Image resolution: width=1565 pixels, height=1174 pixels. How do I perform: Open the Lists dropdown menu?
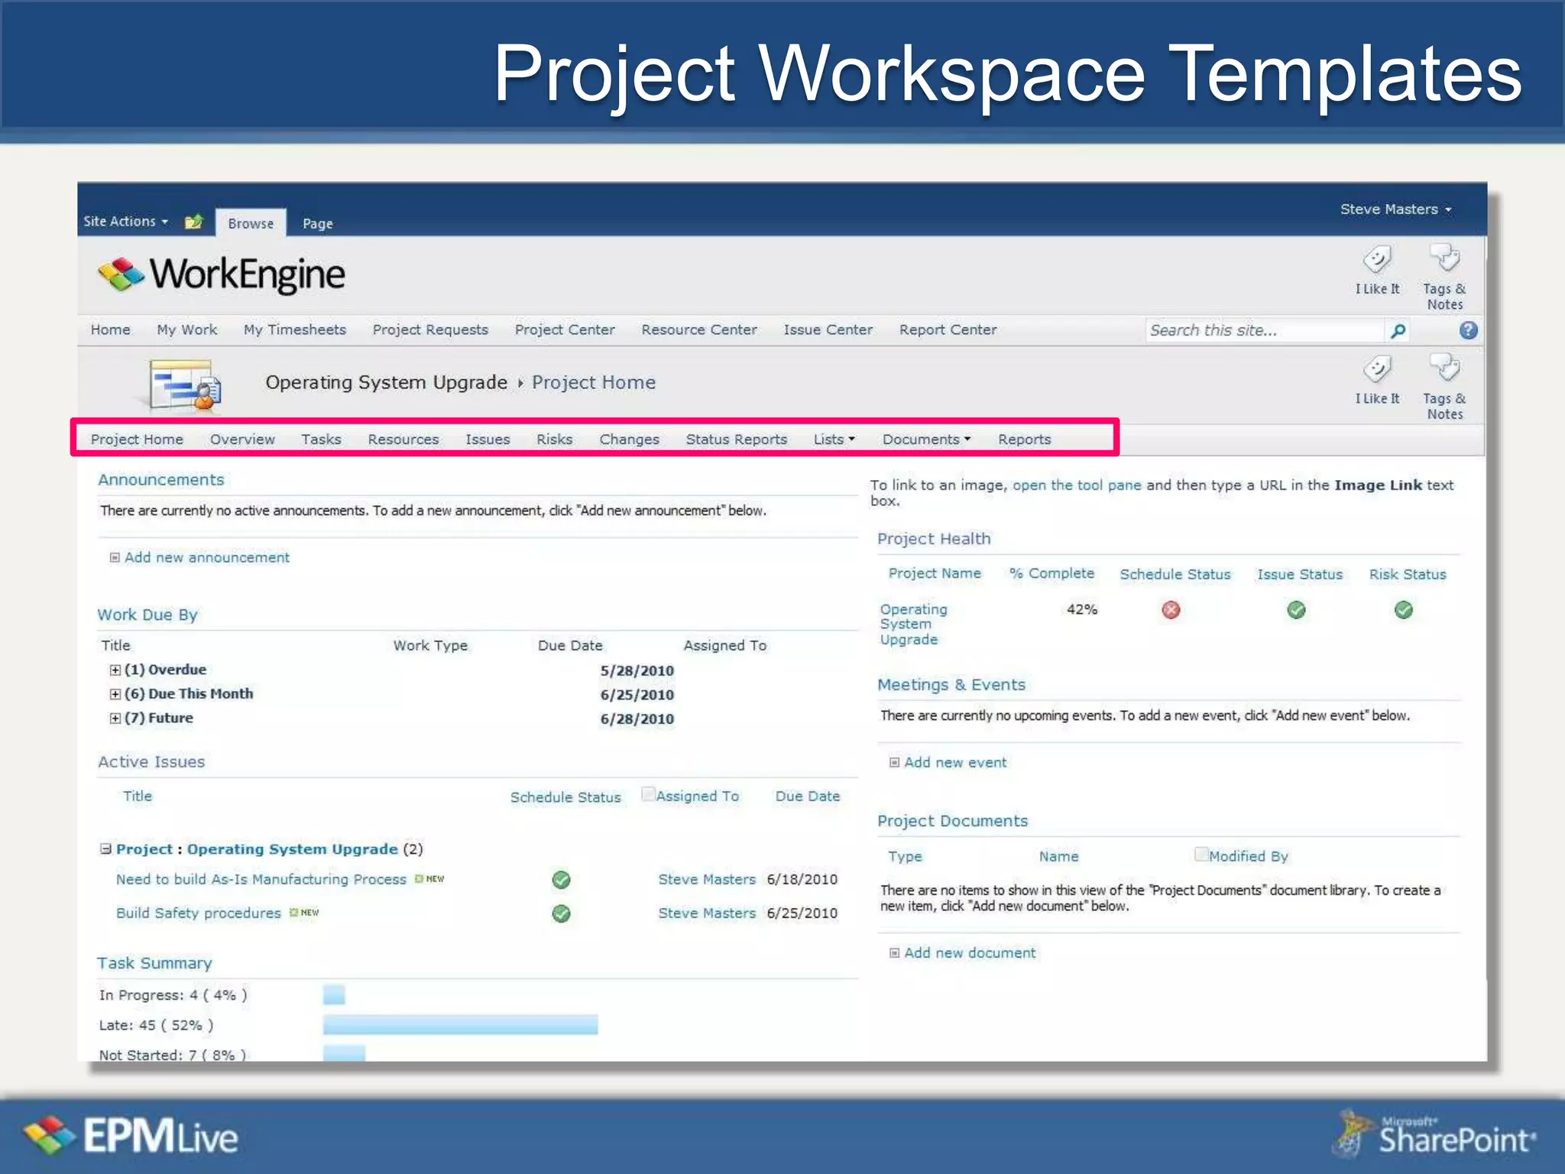click(834, 439)
